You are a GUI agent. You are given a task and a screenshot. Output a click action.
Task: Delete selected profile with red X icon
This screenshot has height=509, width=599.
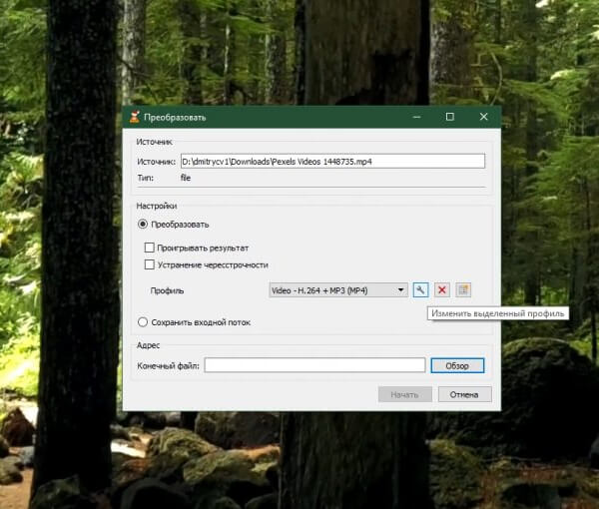(x=441, y=289)
